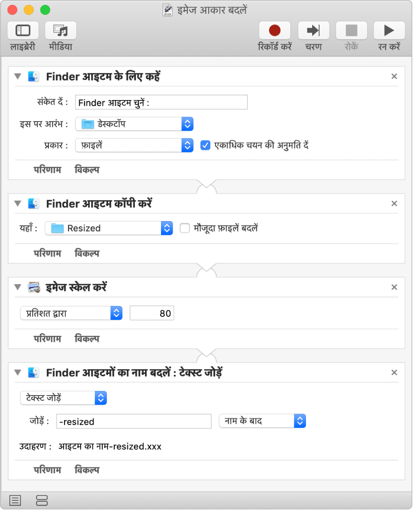The width and height of the screenshot is (414, 511).
Task: Remove the इमेज स्केल करें action
Action: [394, 287]
